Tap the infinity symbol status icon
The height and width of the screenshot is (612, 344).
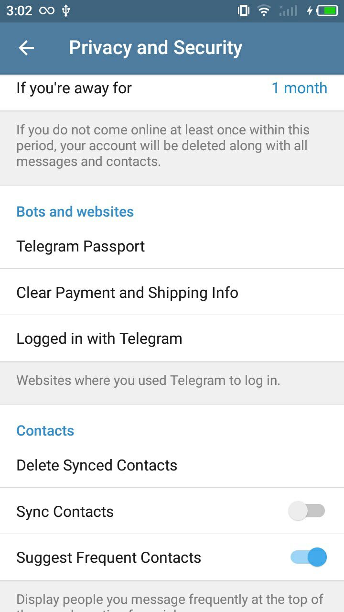[x=47, y=11]
